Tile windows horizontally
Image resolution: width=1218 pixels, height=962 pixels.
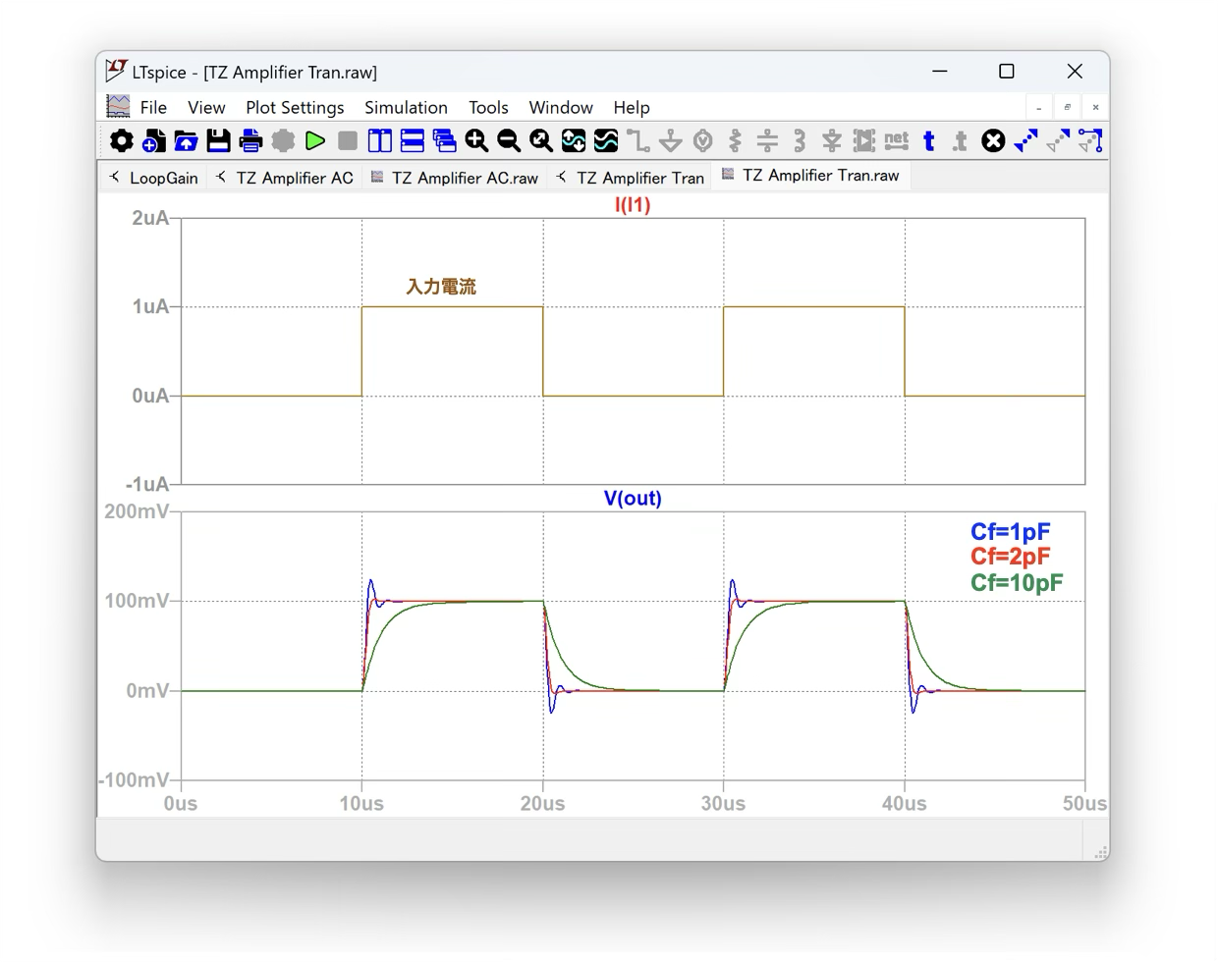tap(413, 141)
